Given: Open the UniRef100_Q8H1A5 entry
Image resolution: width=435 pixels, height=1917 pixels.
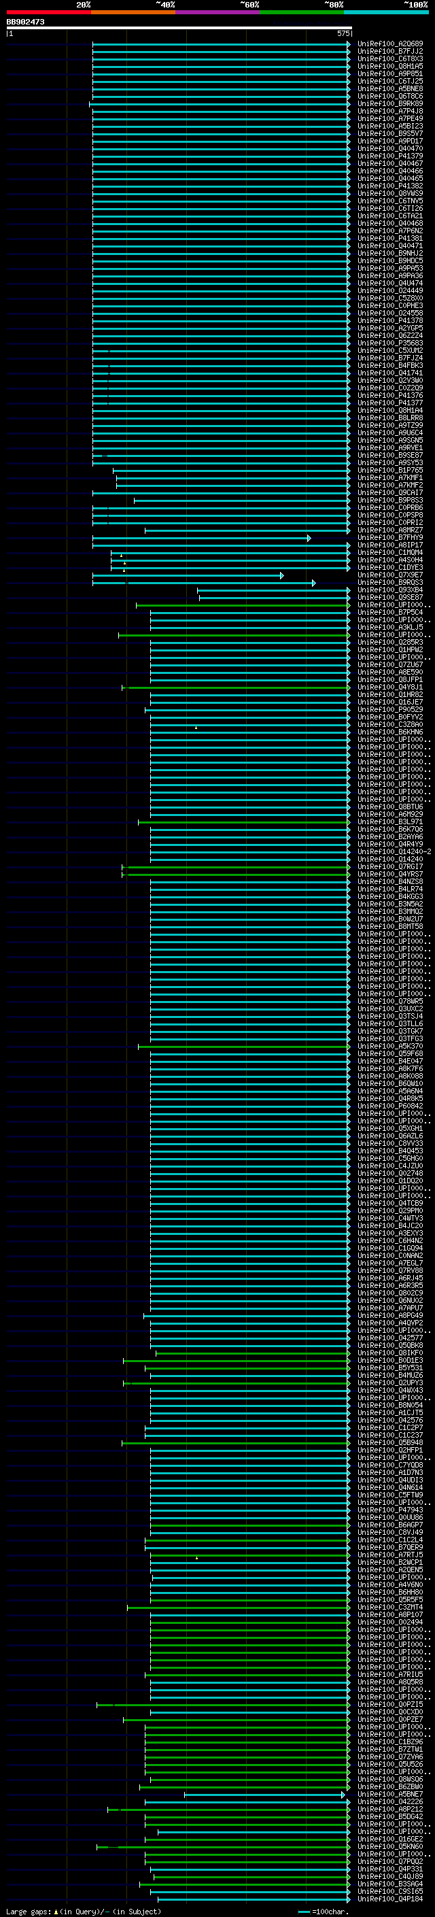Looking at the screenshot, I should pyautogui.click(x=390, y=66).
